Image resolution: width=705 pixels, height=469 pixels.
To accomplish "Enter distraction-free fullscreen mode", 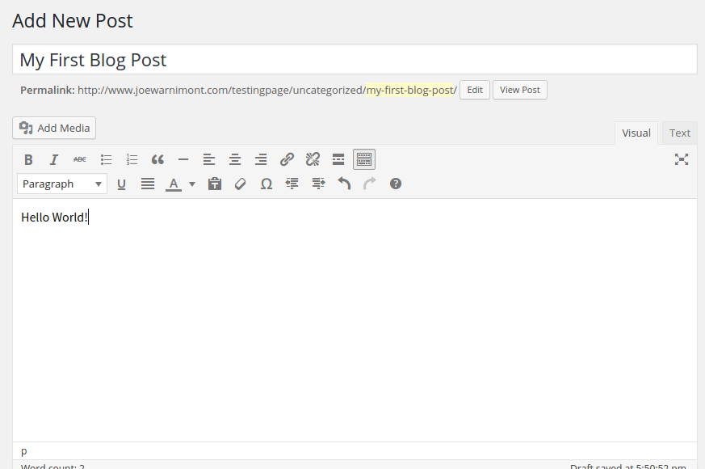I will (x=682, y=159).
